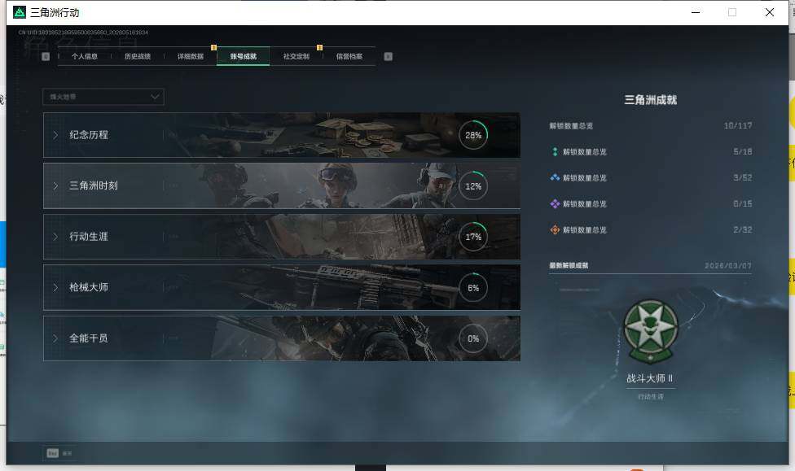795x471 pixels.
Task: Expand the 全能干员 achievement category
Action: click(281, 338)
